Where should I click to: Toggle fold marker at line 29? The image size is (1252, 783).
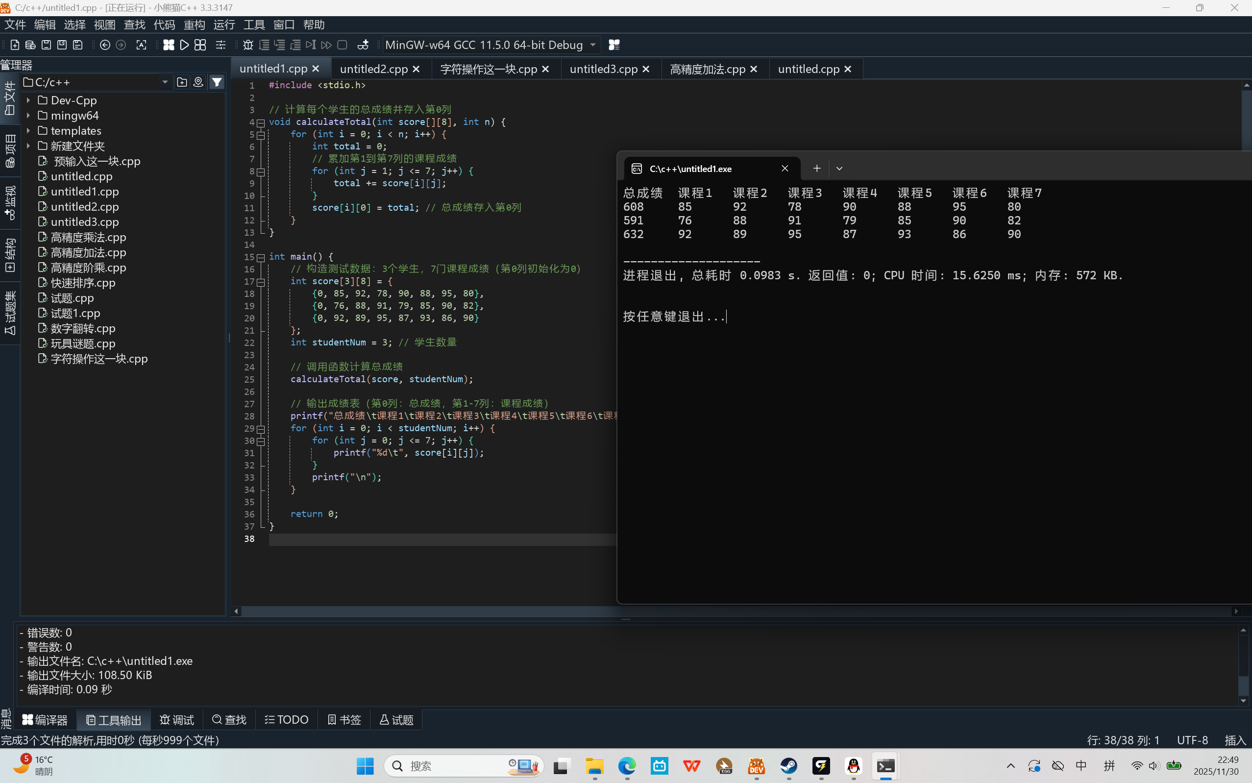point(261,429)
